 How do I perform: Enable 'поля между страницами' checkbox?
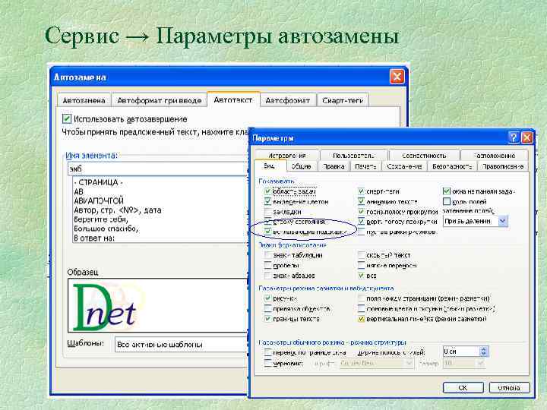tap(361, 298)
